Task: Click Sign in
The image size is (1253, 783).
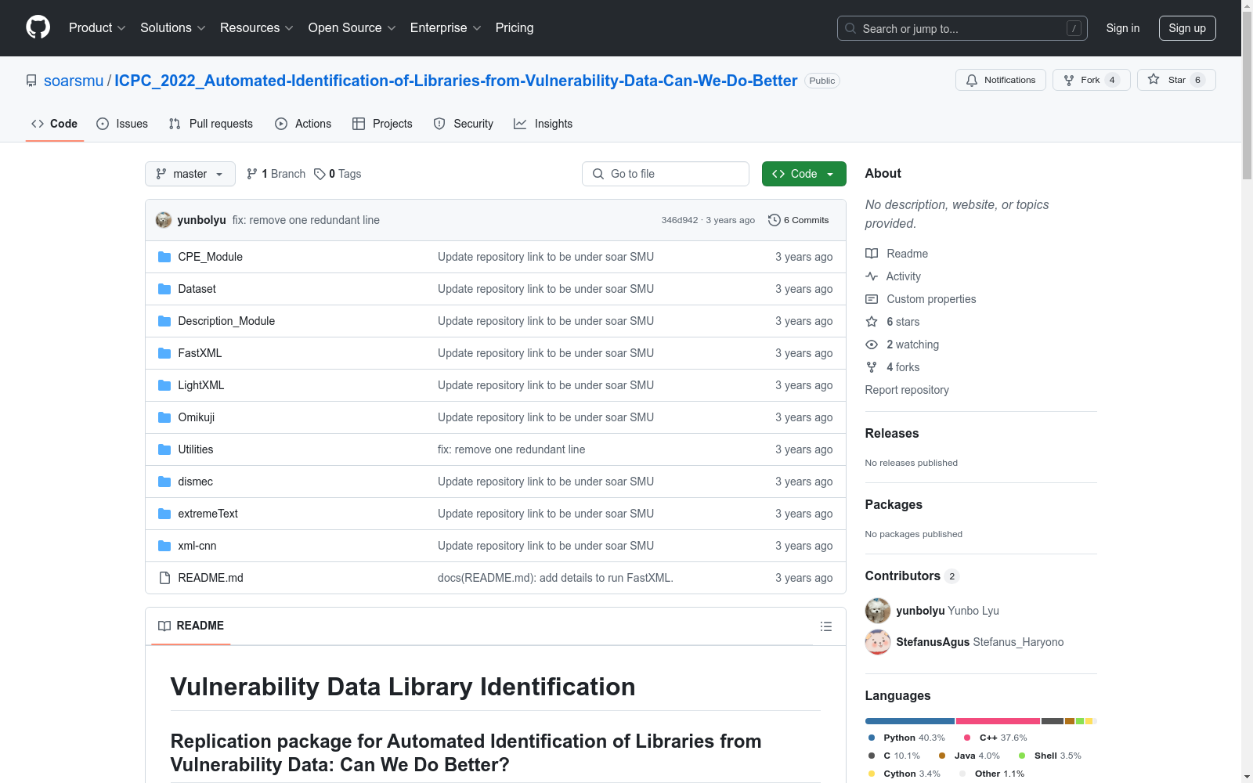Action: (1123, 28)
